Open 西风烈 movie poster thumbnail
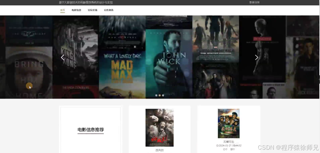This screenshot has width=320, height=153. [x=159, y=127]
